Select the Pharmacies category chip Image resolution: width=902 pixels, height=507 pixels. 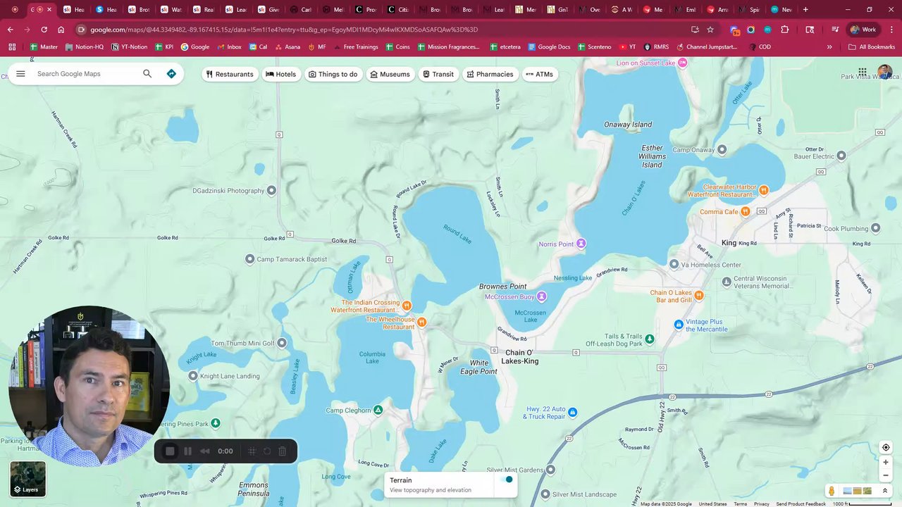pos(490,74)
